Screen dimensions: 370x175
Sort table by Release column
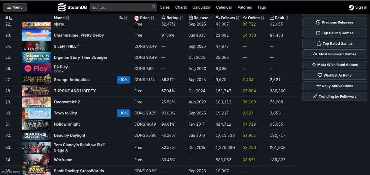coord(201,18)
